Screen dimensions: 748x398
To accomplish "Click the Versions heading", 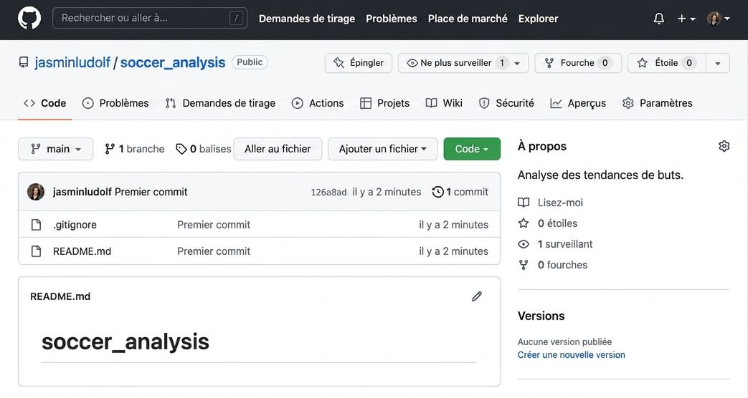I will (541, 316).
